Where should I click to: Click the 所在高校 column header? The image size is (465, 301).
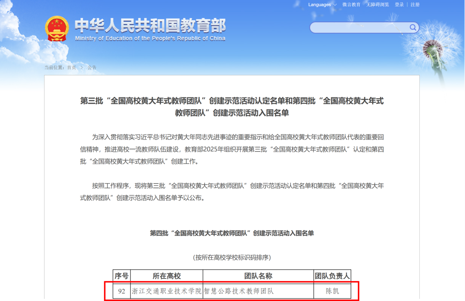167,276
